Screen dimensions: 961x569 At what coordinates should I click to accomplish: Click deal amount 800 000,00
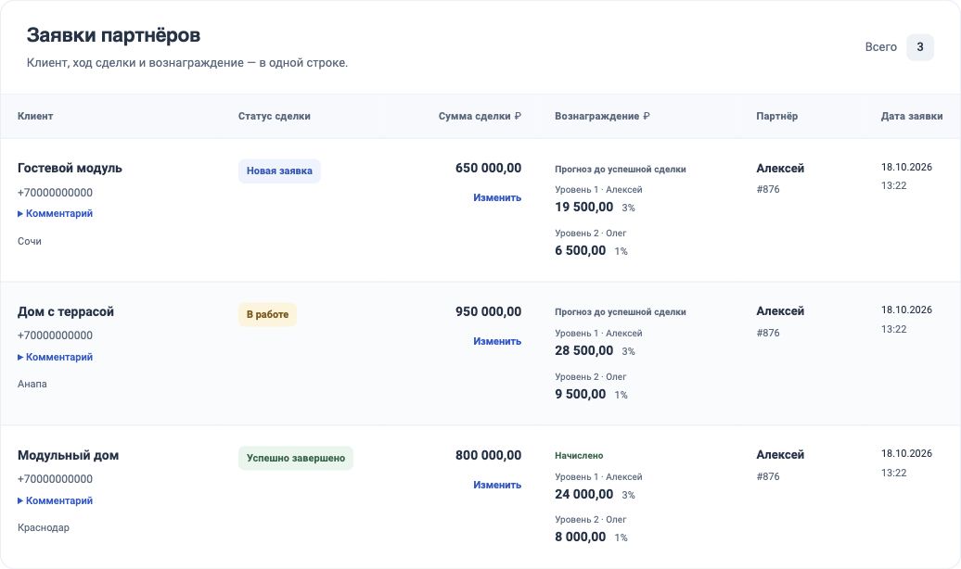click(489, 455)
